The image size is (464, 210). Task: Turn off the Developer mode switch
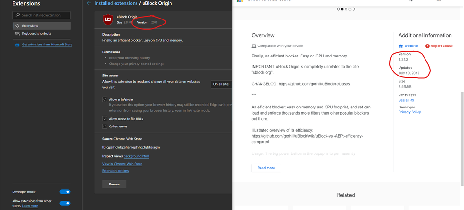click(x=65, y=191)
